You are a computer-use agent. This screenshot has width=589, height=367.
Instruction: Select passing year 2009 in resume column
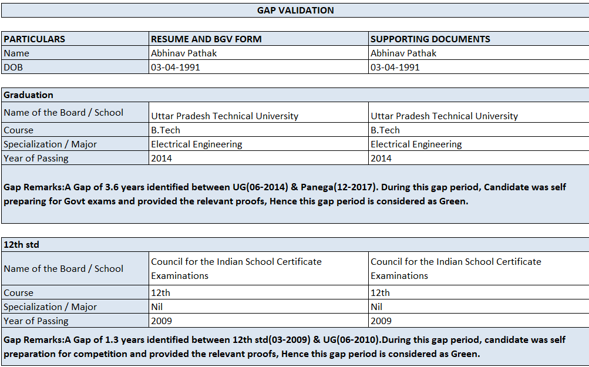point(259,321)
